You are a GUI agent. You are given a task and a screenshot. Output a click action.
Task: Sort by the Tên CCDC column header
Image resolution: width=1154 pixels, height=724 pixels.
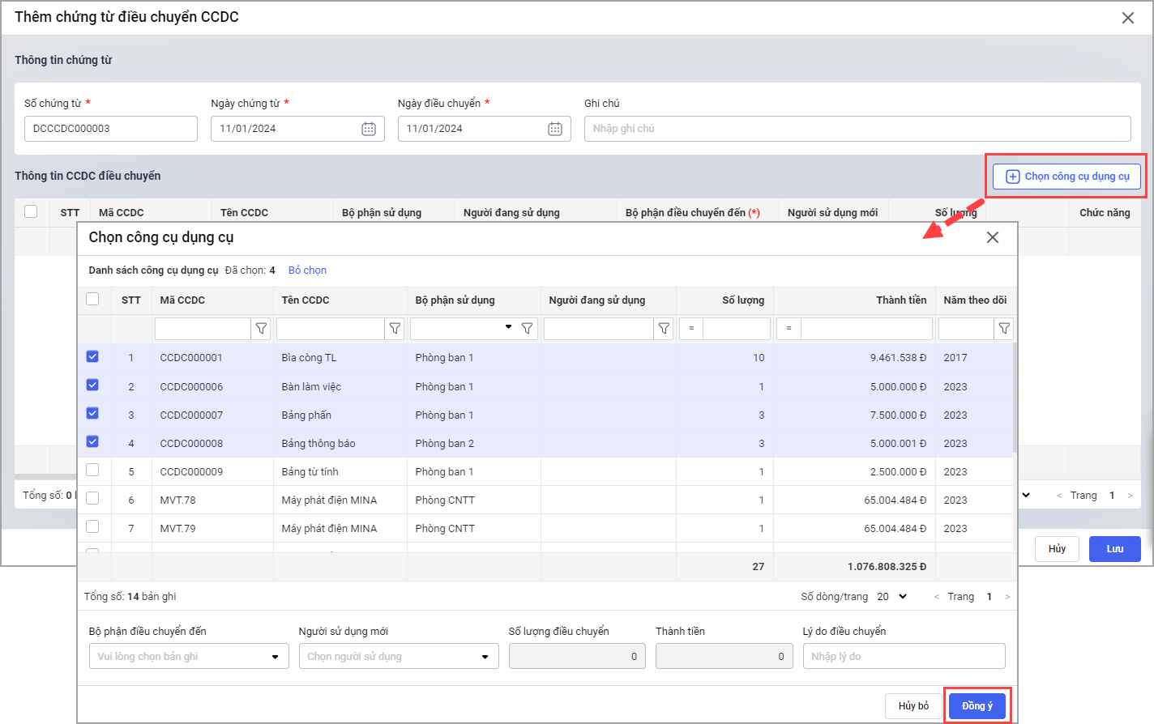pos(306,300)
